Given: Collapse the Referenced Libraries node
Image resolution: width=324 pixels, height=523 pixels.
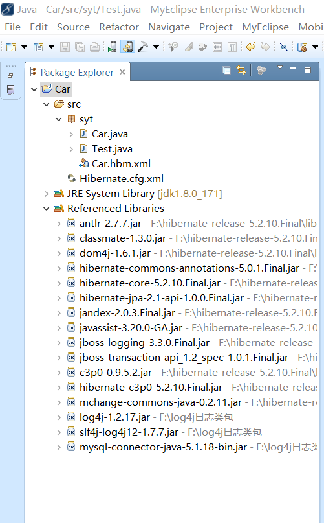Looking at the screenshot, I should tap(47, 209).
